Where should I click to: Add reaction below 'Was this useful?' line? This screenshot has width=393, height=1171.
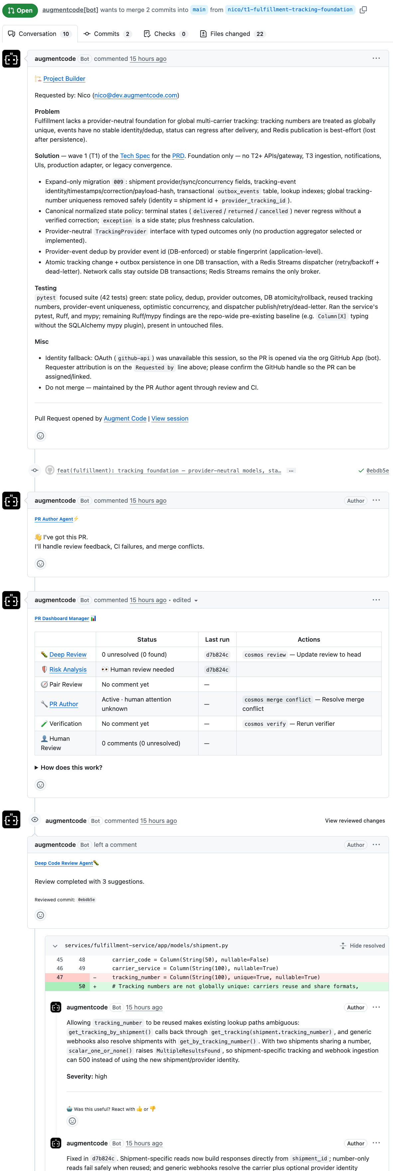(72, 1121)
